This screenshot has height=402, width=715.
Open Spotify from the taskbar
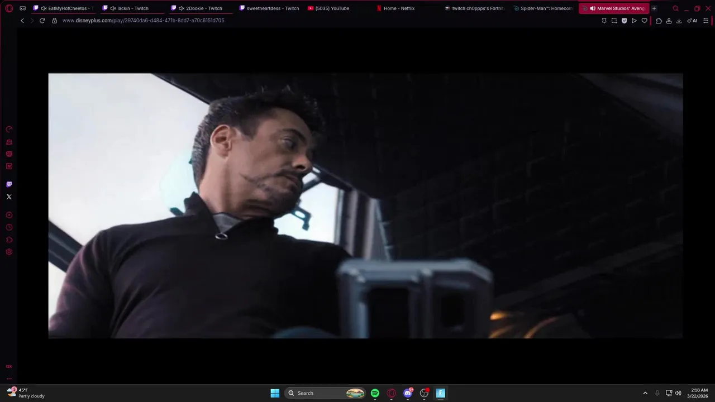click(375, 393)
